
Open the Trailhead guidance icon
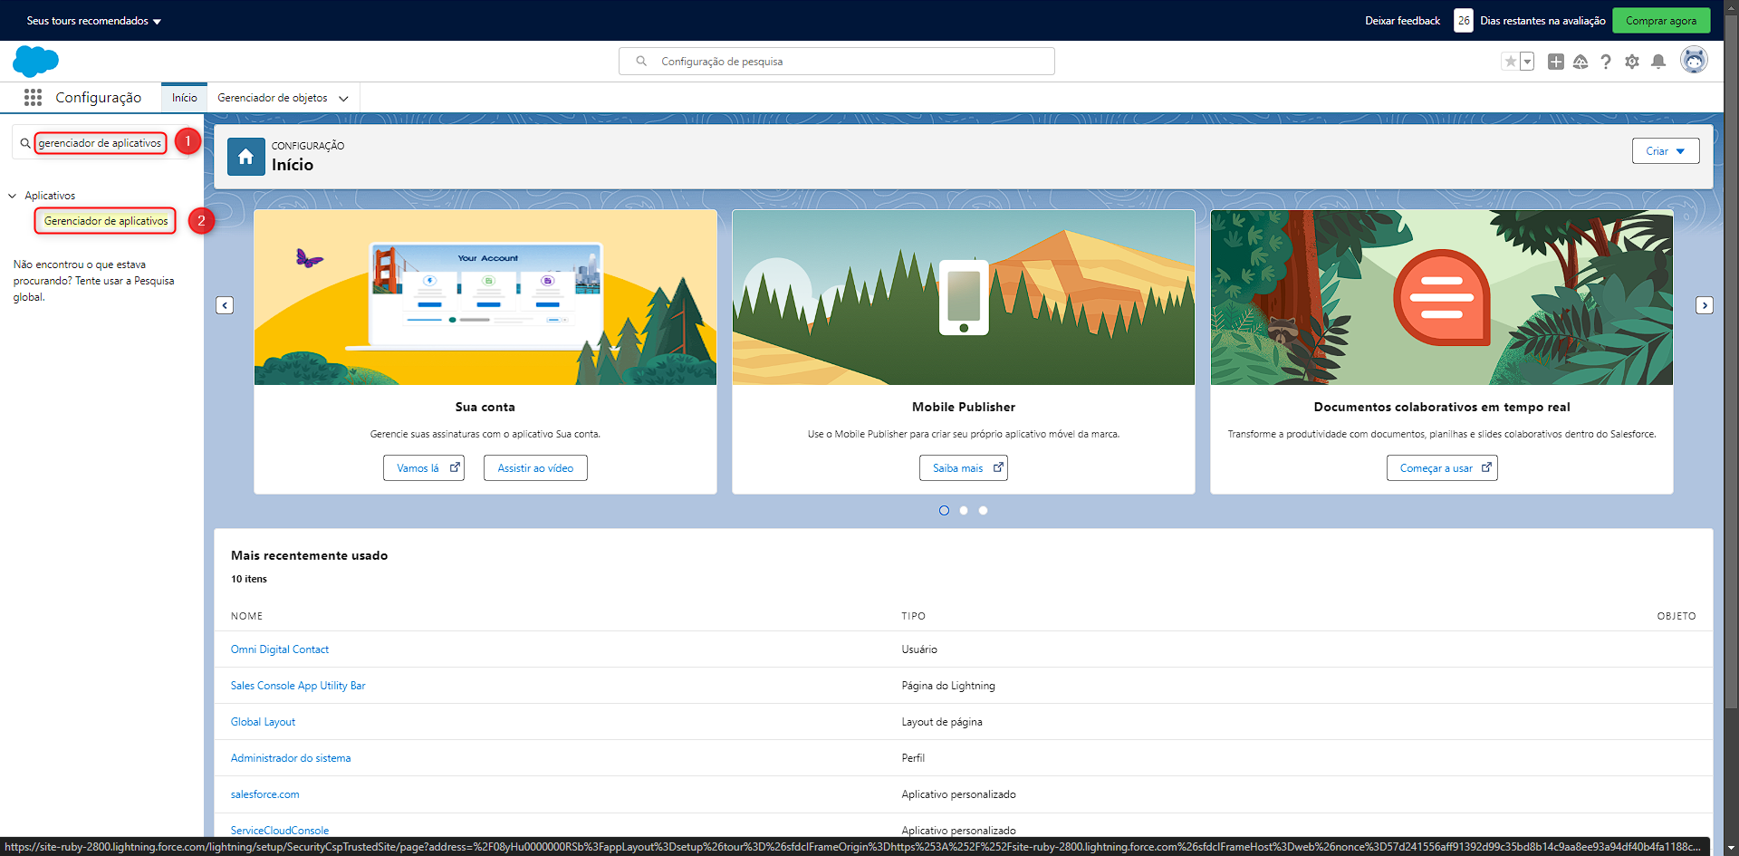(x=1580, y=62)
